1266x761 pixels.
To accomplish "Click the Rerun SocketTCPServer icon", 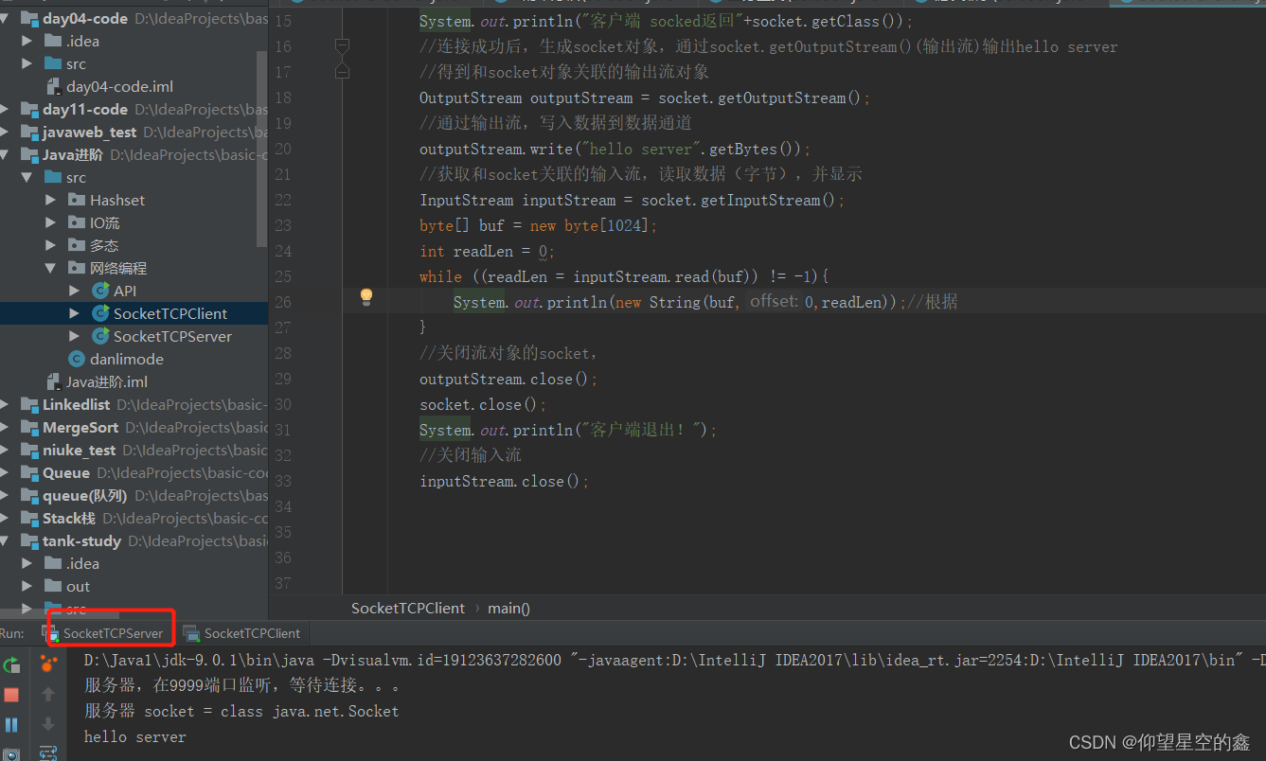I will (x=11, y=665).
